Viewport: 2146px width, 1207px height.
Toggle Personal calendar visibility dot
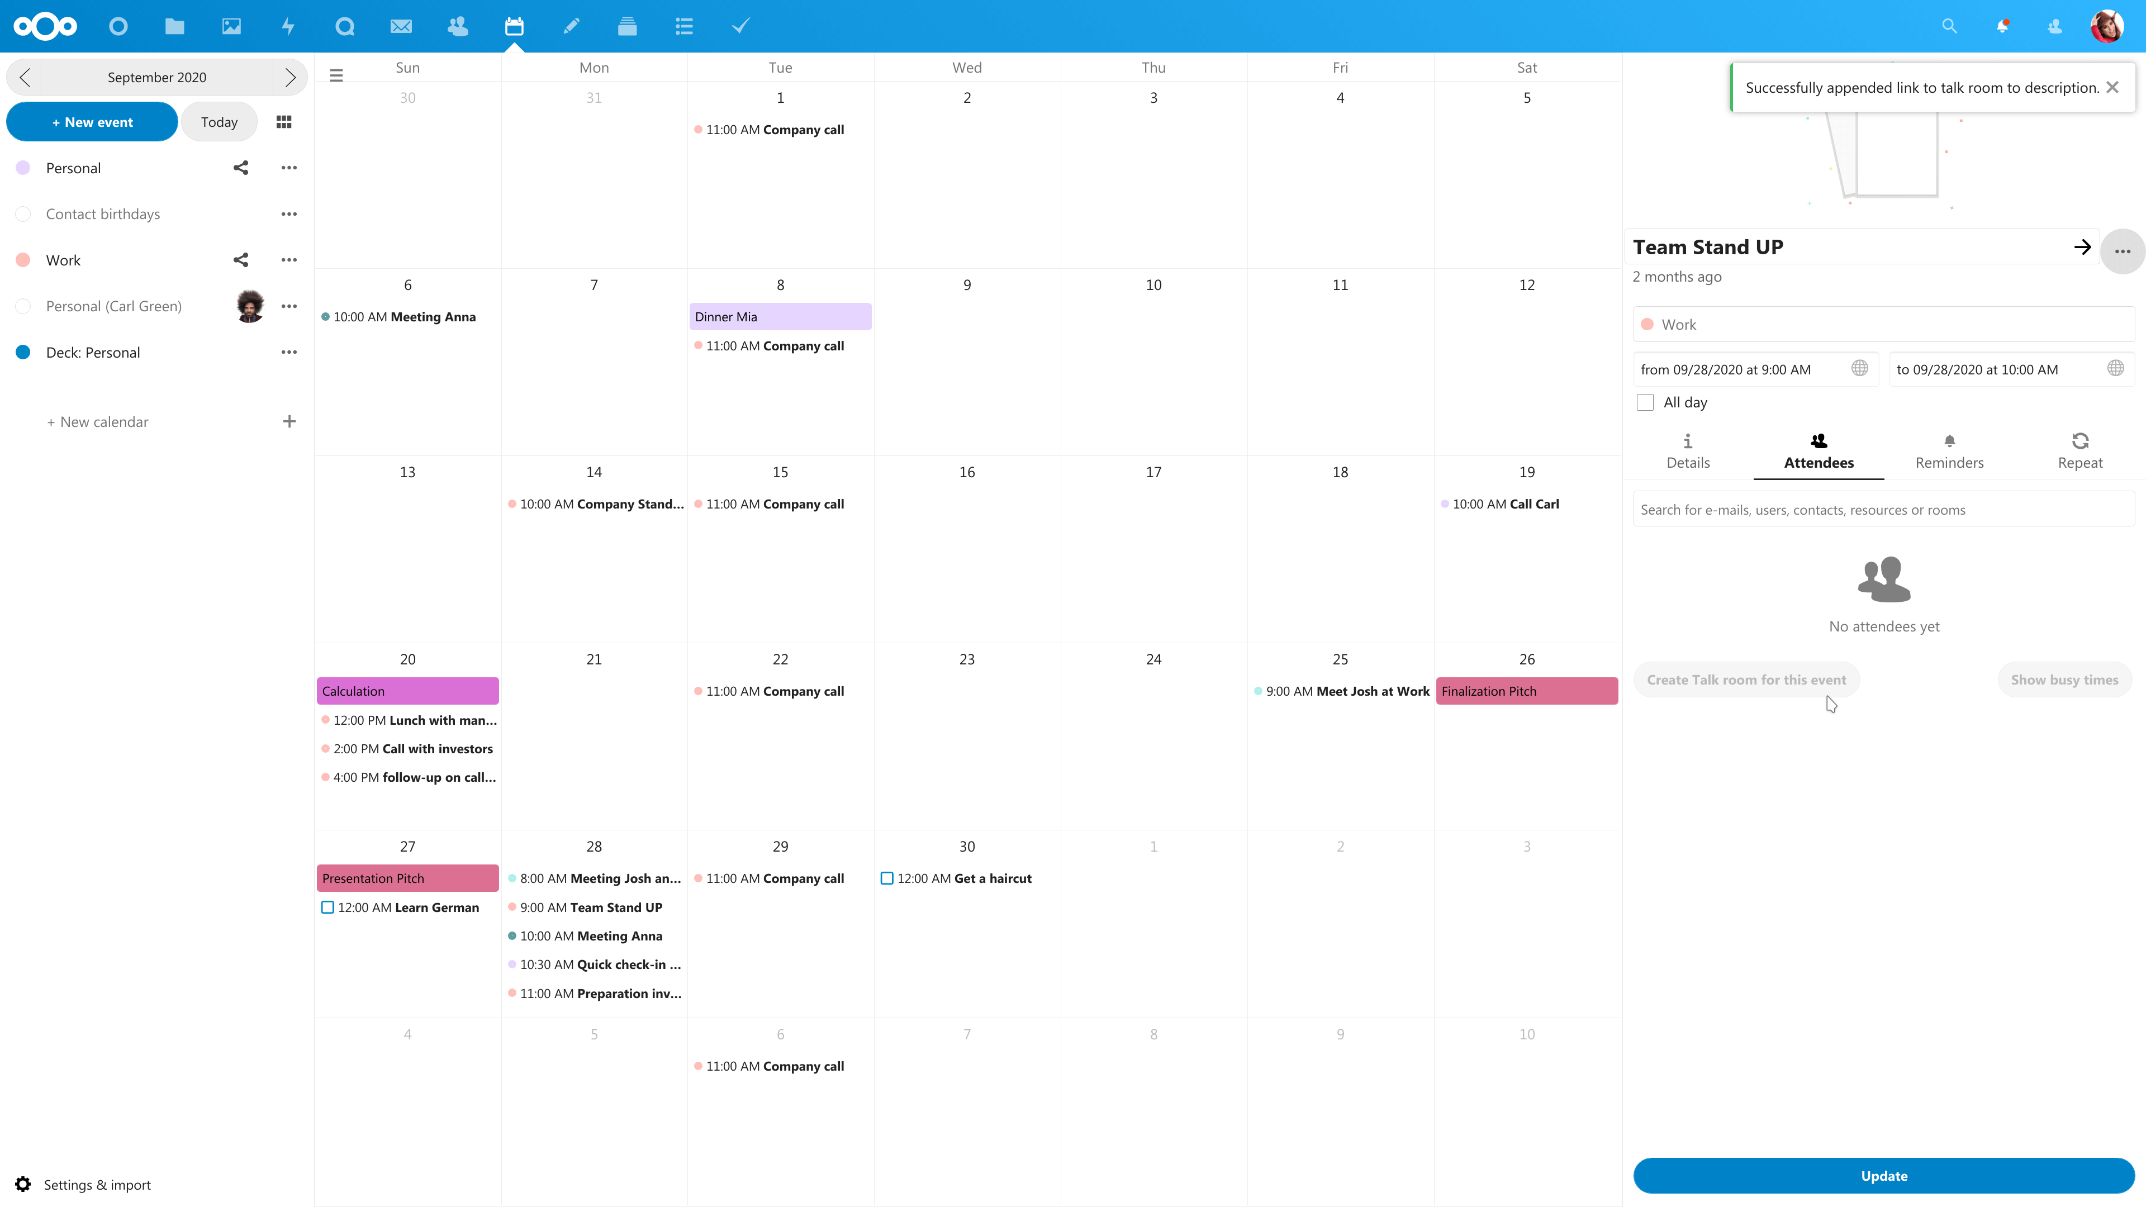[x=23, y=168]
